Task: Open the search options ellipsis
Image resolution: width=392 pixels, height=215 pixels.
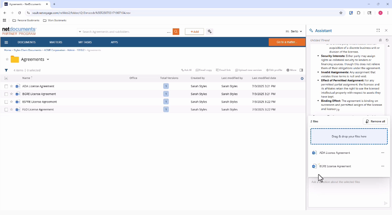Action: tap(169, 32)
